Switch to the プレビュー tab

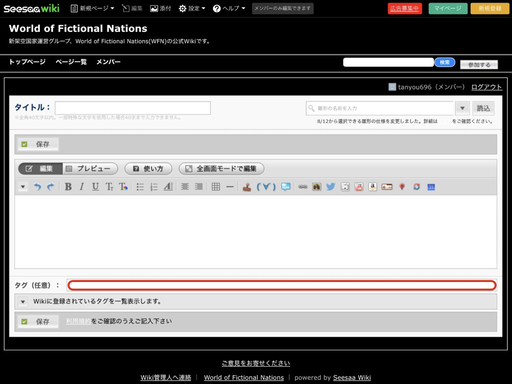coord(90,168)
